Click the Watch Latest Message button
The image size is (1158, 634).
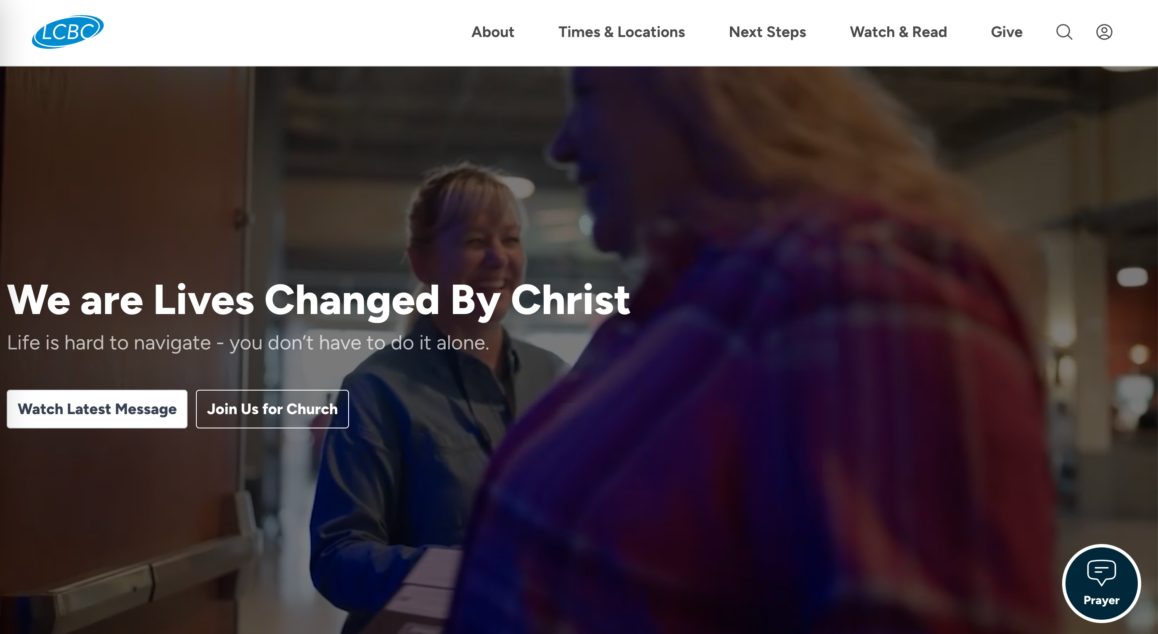(x=97, y=409)
